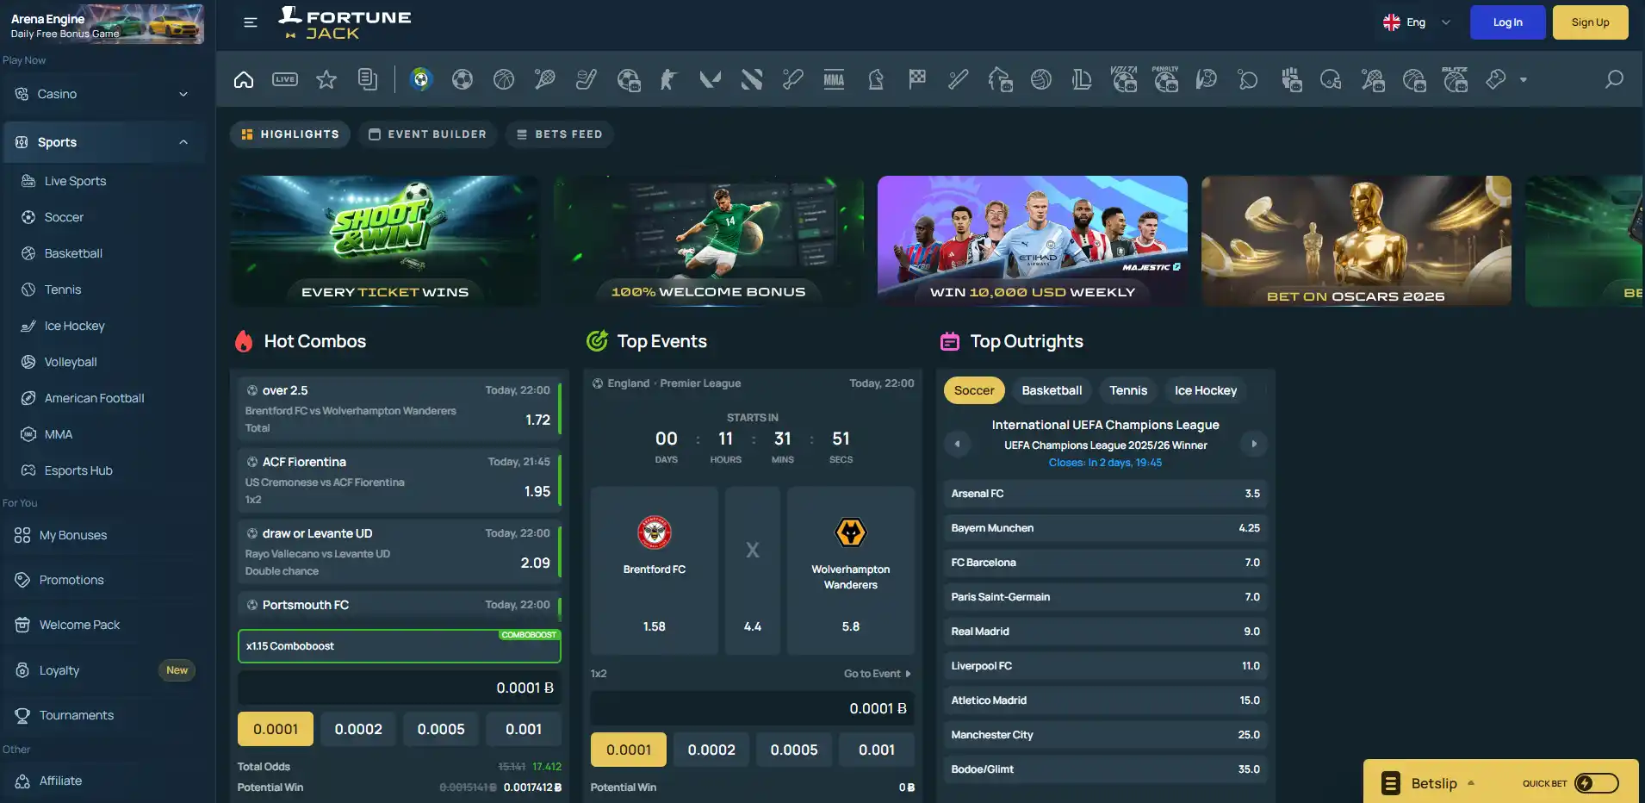Select the Soccer ball icon in toolbar
1645x803 pixels.
[x=462, y=80]
